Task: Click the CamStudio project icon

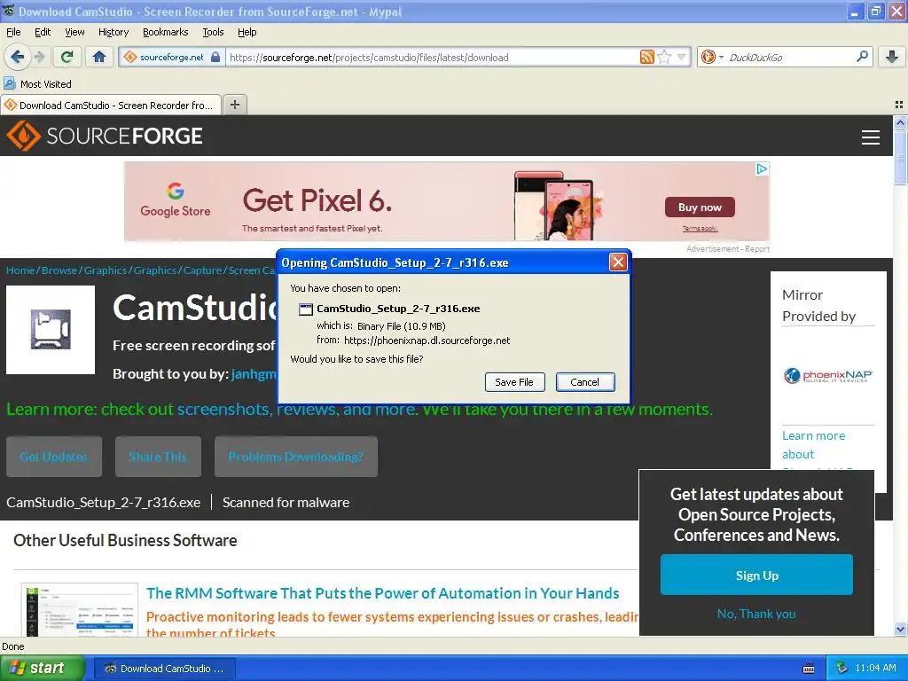Action: tap(51, 330)
